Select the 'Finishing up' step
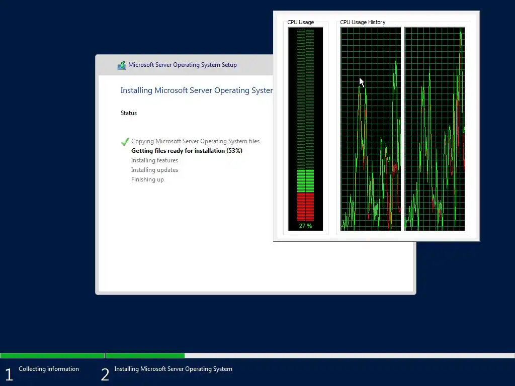Viewport: 515px width, 386px height. pyautogui.click(x=147, y=179)
